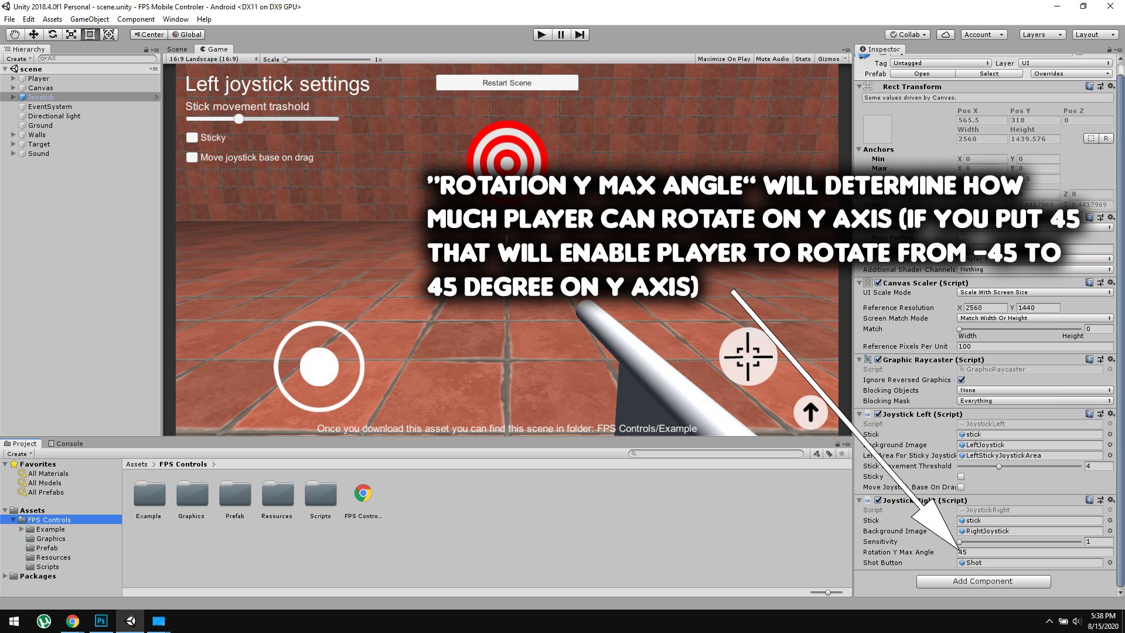Click the Maximize On Play button
The height and width of the screenshot is (633, 1125).
(724, 59)
